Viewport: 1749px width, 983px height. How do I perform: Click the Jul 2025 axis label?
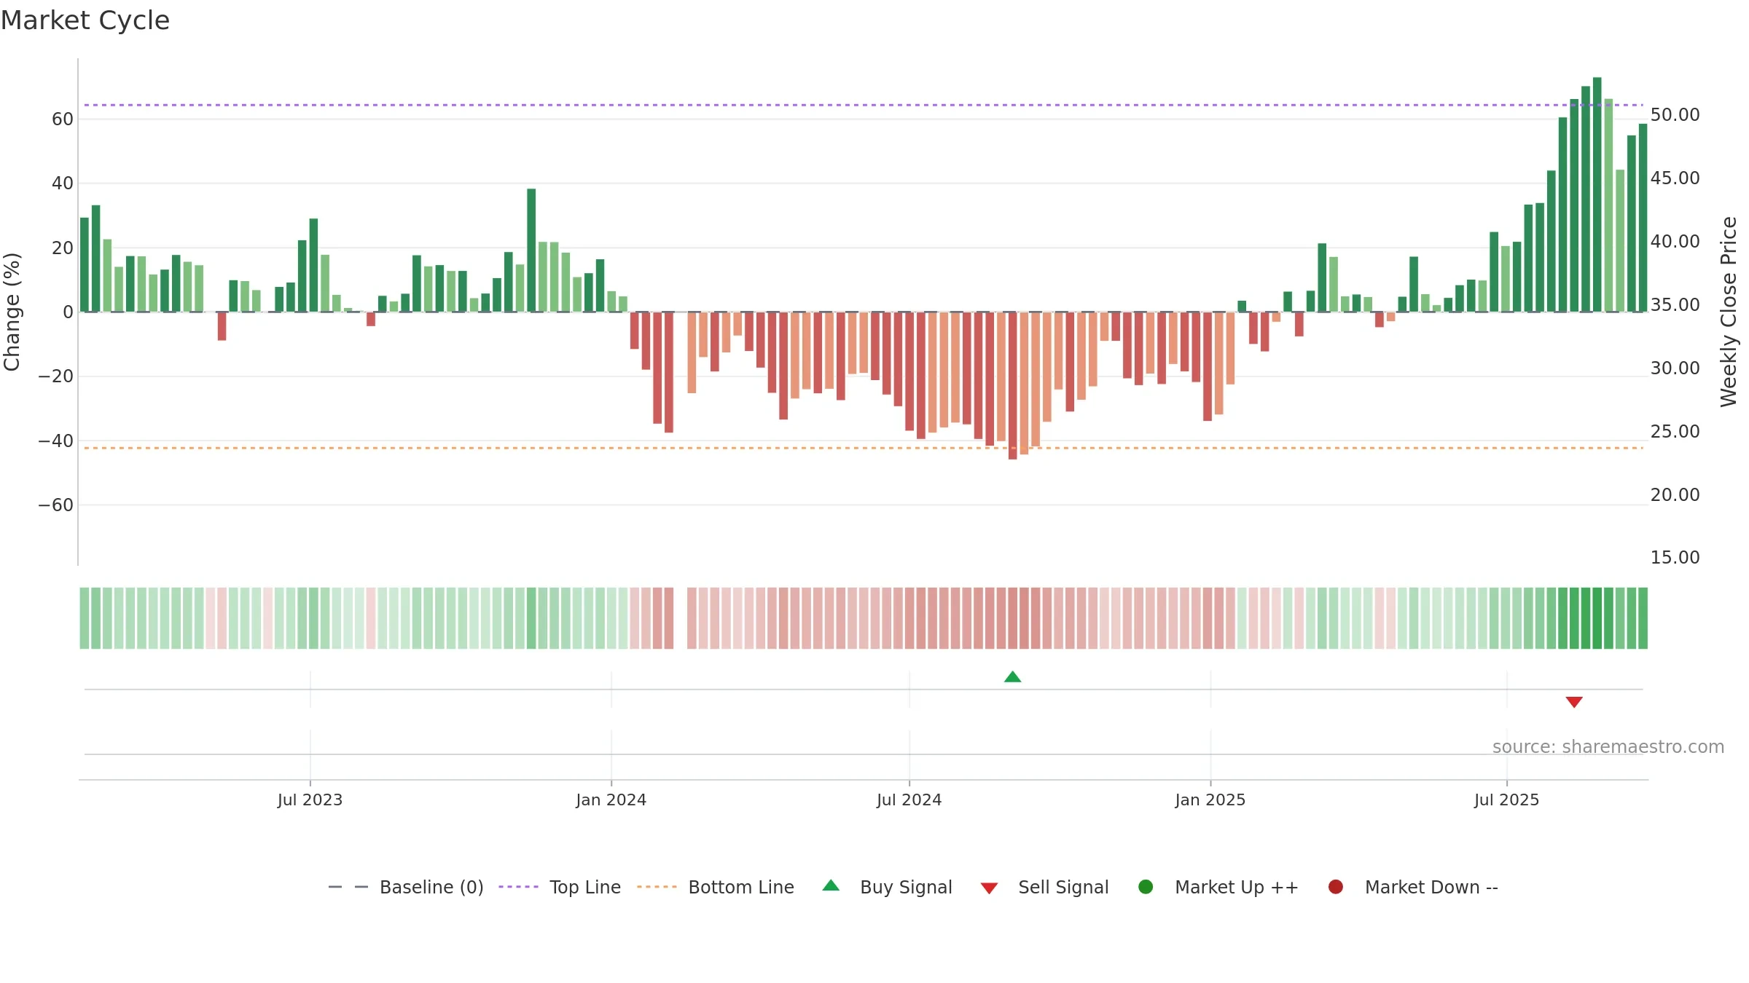point(1506,800)
